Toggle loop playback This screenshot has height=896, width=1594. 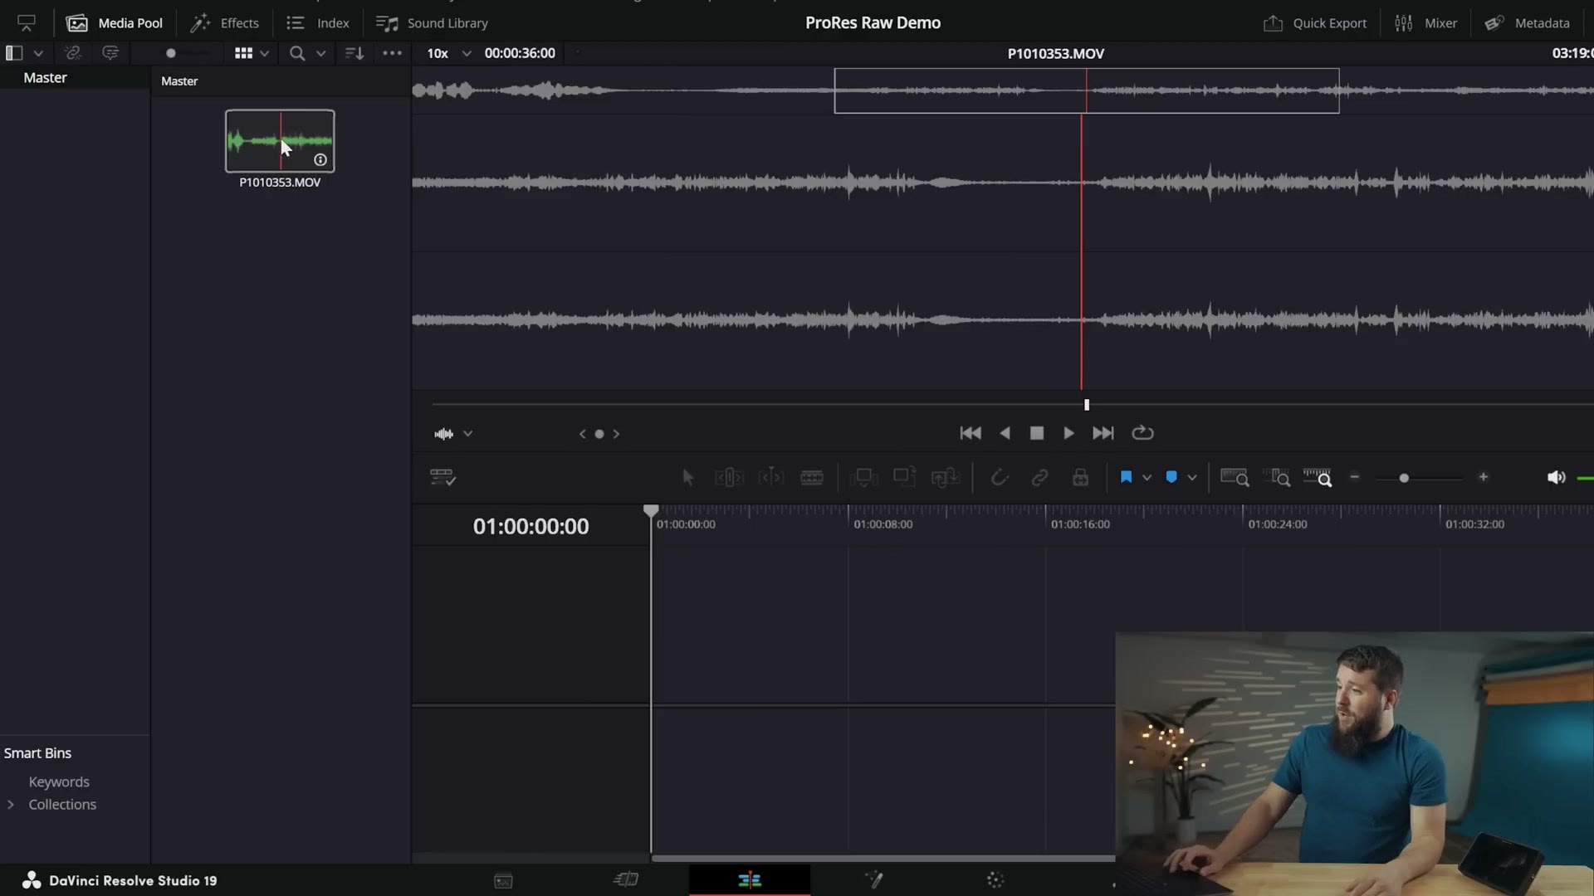coord(1143,433)
